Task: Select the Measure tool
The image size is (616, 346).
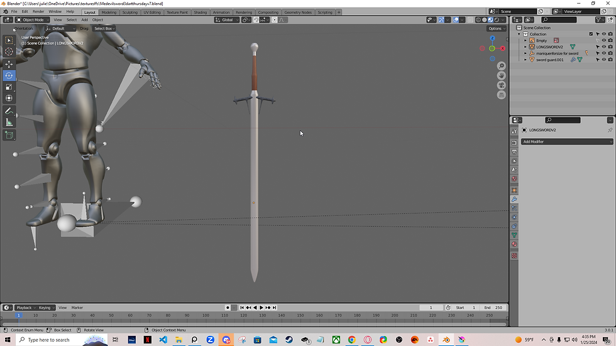Action: click(x=9, y=123)
